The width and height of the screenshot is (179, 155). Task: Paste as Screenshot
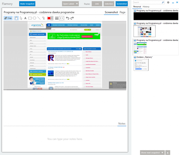pyautogui.click(x=122, y=4)
